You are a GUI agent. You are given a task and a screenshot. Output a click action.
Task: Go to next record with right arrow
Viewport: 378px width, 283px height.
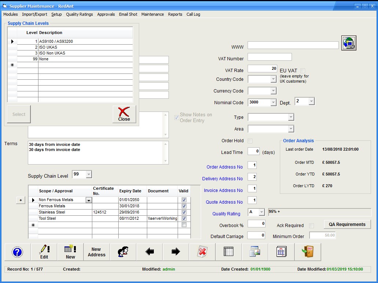tap(176, 252)
